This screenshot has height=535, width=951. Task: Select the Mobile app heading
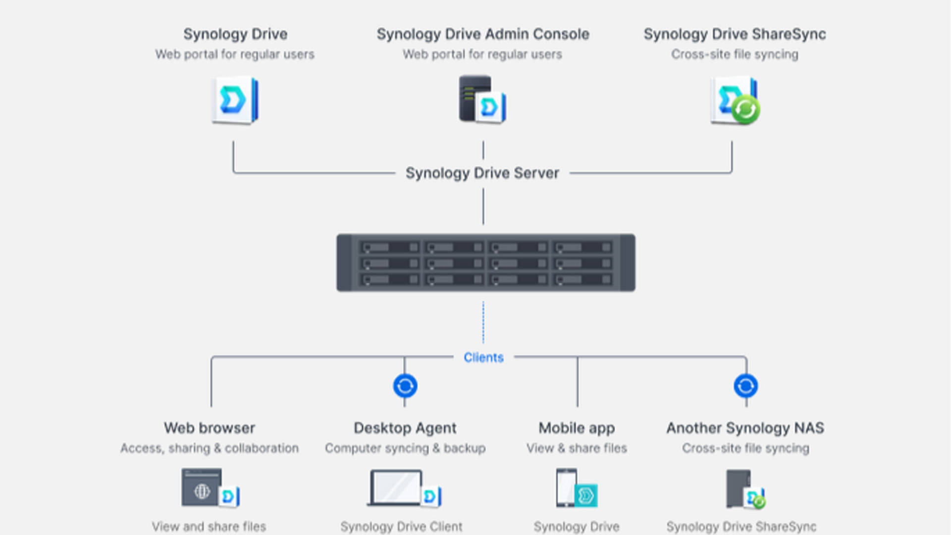click(577, 428)
